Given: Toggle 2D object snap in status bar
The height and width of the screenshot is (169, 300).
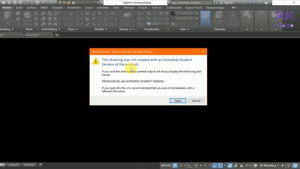Looking at the screenshot, I should pos(220,165).
